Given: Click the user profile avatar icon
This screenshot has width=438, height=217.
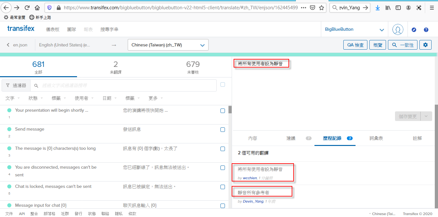Looking at the screenshot, I should click(398, 29).
